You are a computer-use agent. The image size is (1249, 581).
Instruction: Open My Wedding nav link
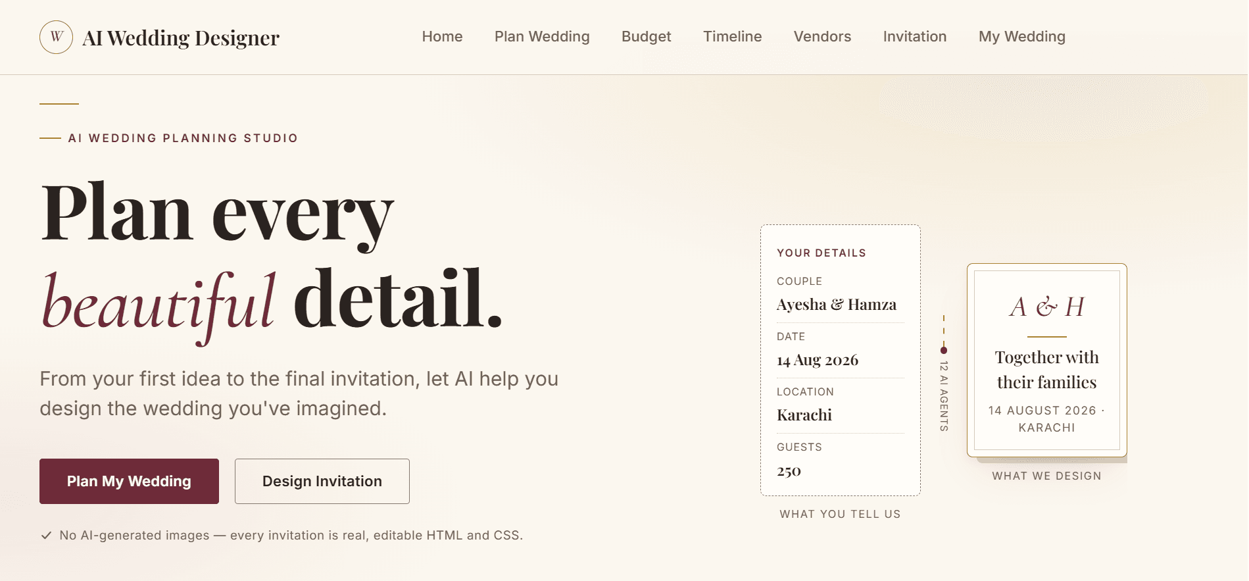click(1022, 37)
